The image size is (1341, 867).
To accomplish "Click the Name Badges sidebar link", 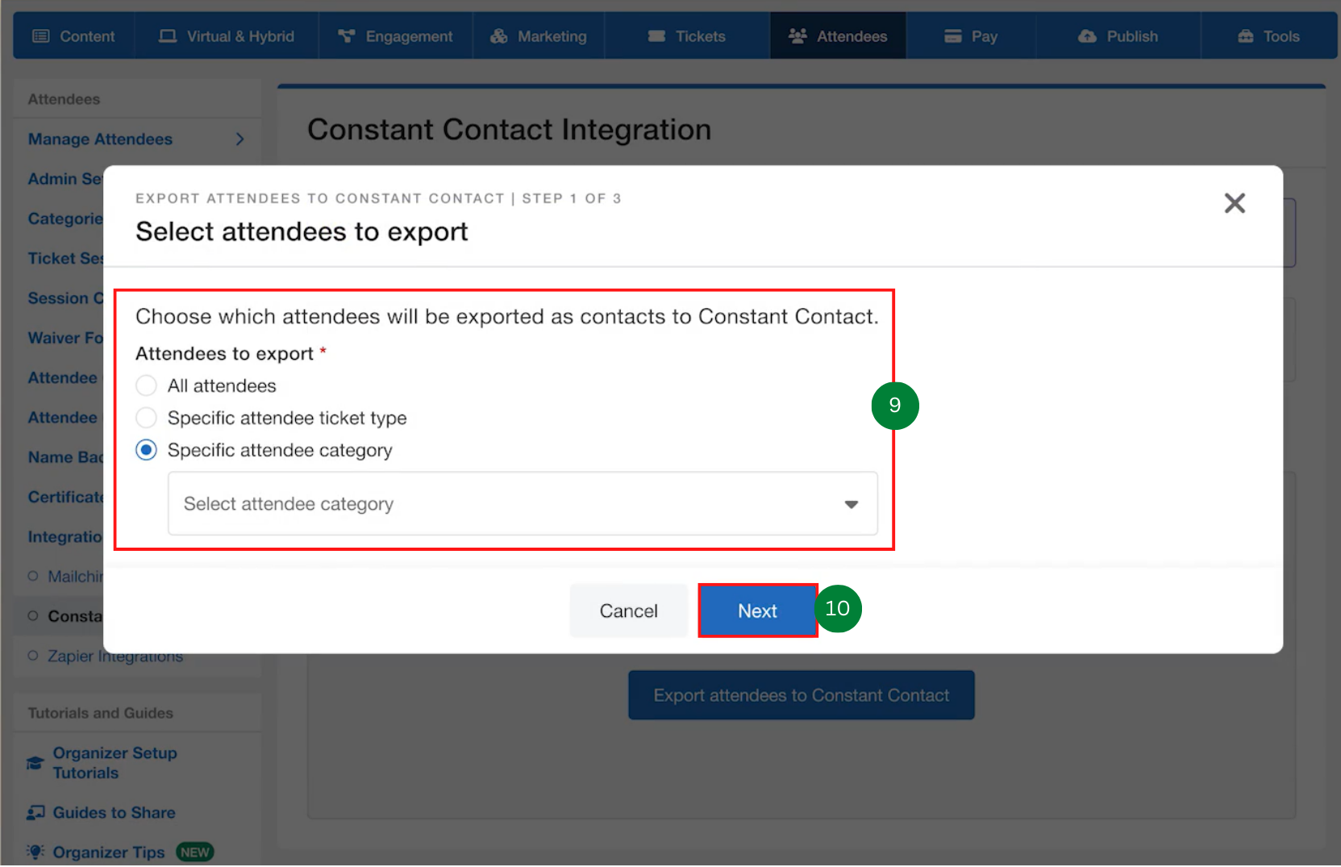I will pyautogui.click(x=65, y=457).
